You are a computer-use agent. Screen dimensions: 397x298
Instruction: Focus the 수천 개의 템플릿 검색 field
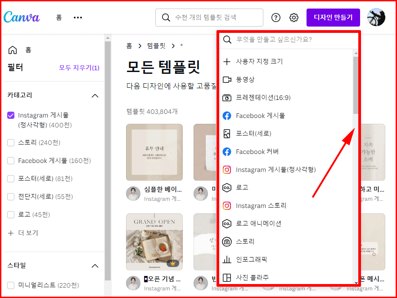pos(209,18)
